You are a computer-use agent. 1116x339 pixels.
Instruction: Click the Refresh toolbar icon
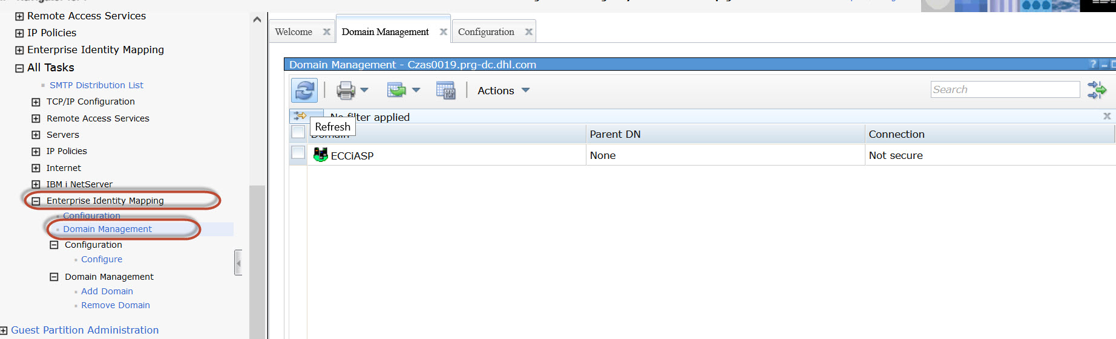(304, 91)
